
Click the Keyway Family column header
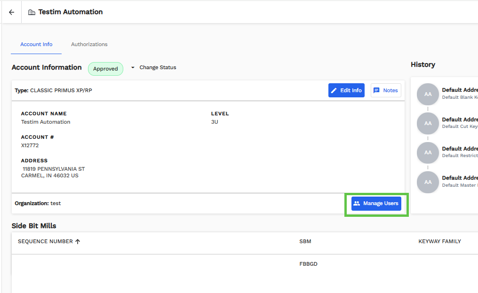pyautogui.click(x=439, y=242)
